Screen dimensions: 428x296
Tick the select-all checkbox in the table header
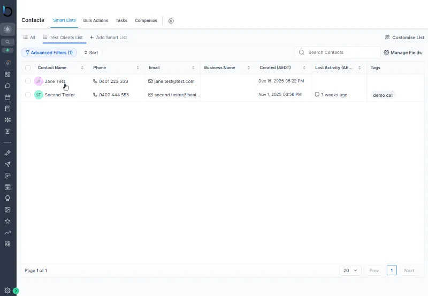28,68
